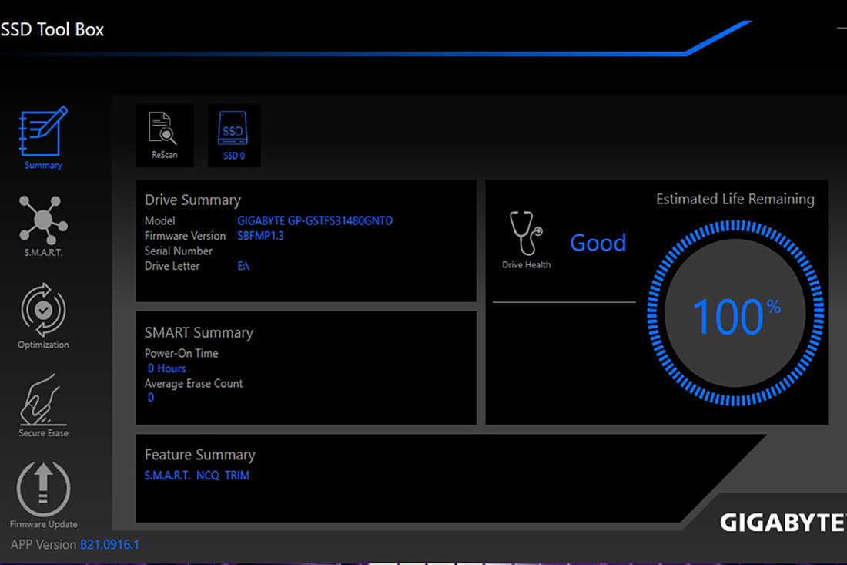Open the Firmware Update section

(x=43, y=495)
